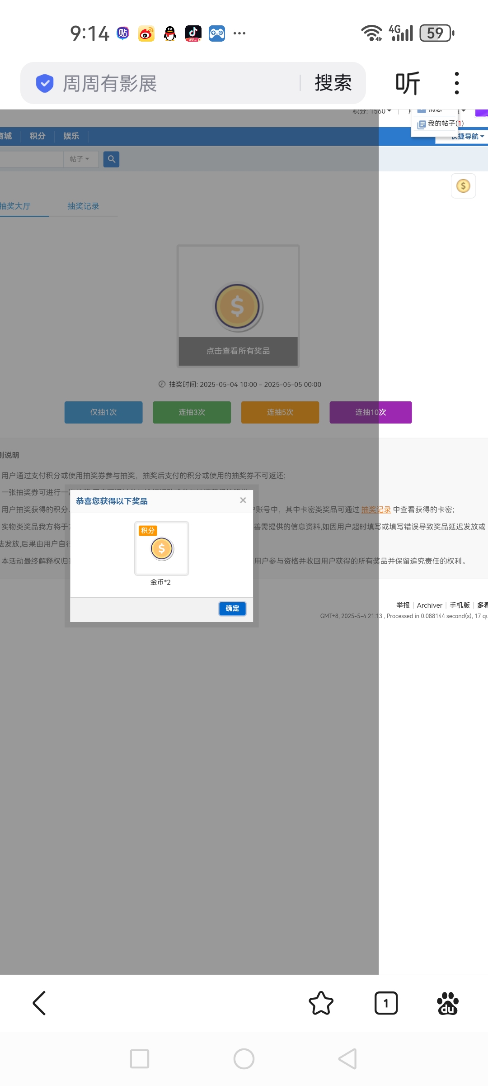
Task: Open the 积分 nav menu item
Action: 38,136
